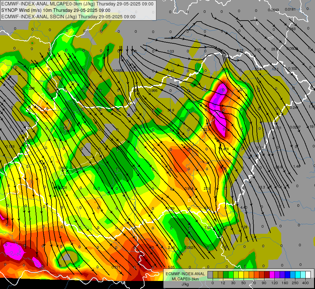315x289 pixels.
Task: Click the legend tick label 250
Action: 295,283
